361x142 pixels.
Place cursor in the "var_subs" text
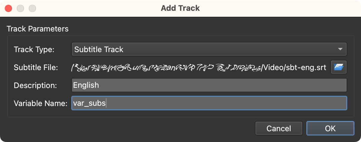tap(89, 103)
